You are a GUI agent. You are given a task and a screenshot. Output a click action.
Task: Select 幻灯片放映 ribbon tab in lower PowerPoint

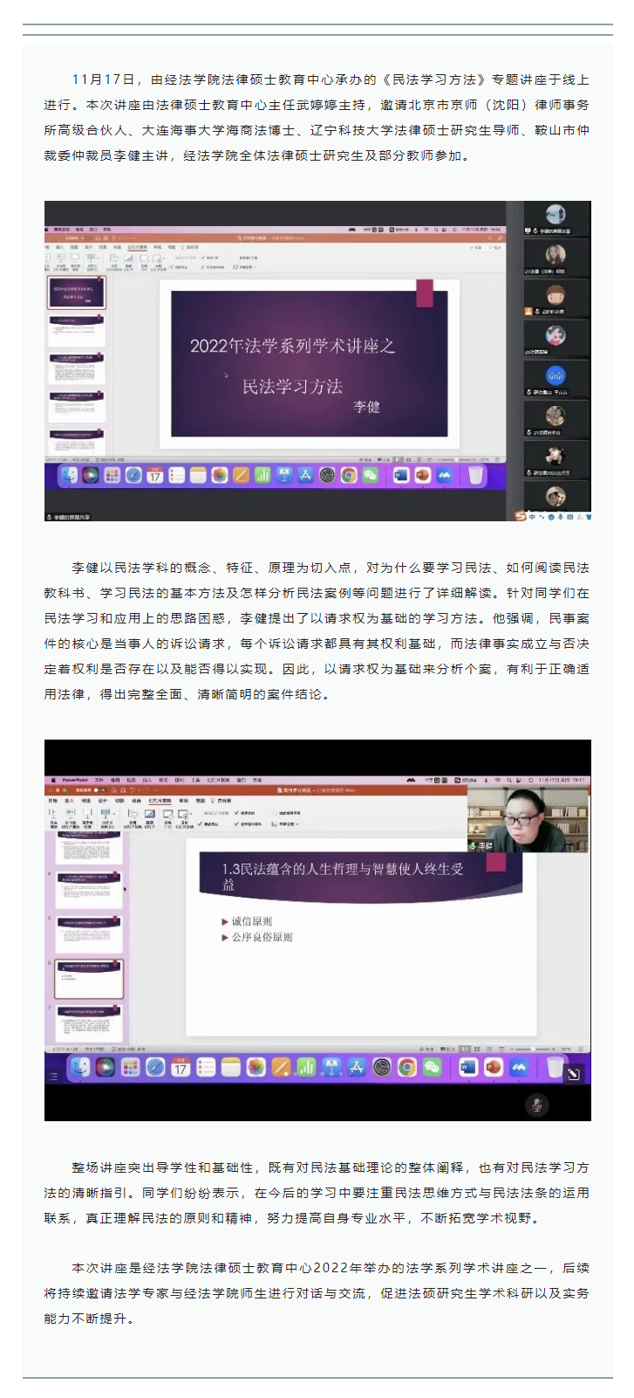(160, 800)
